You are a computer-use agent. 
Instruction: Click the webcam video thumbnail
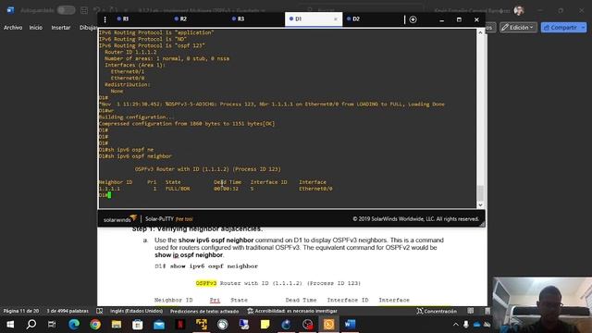(542, 305)
